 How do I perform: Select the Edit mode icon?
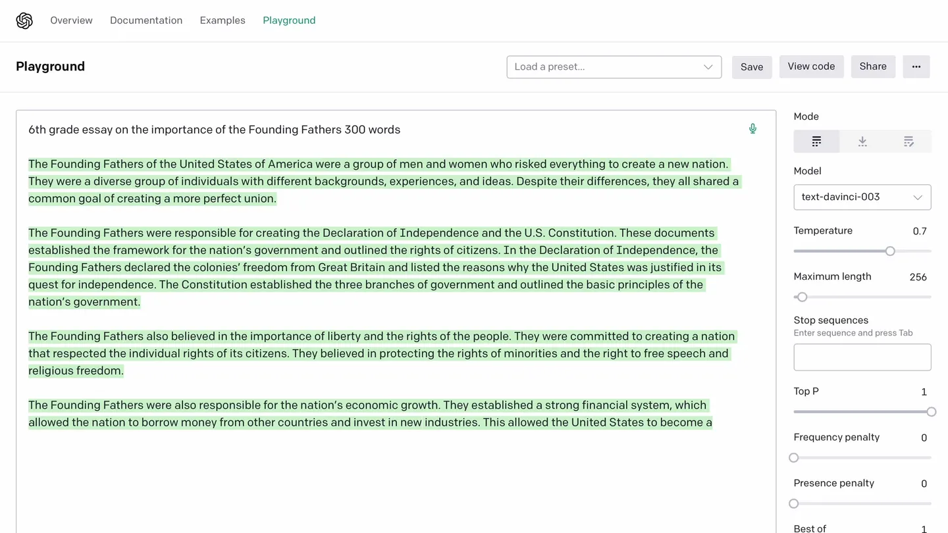click(x=908, y=141)
